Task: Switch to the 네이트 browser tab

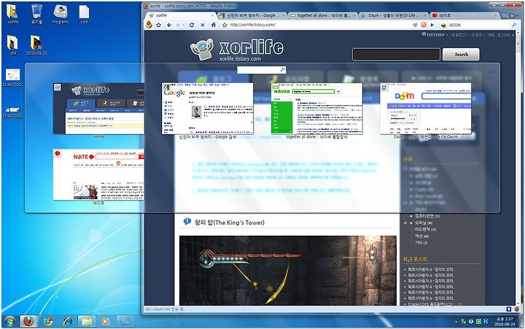Action: (x=464, y=15)
